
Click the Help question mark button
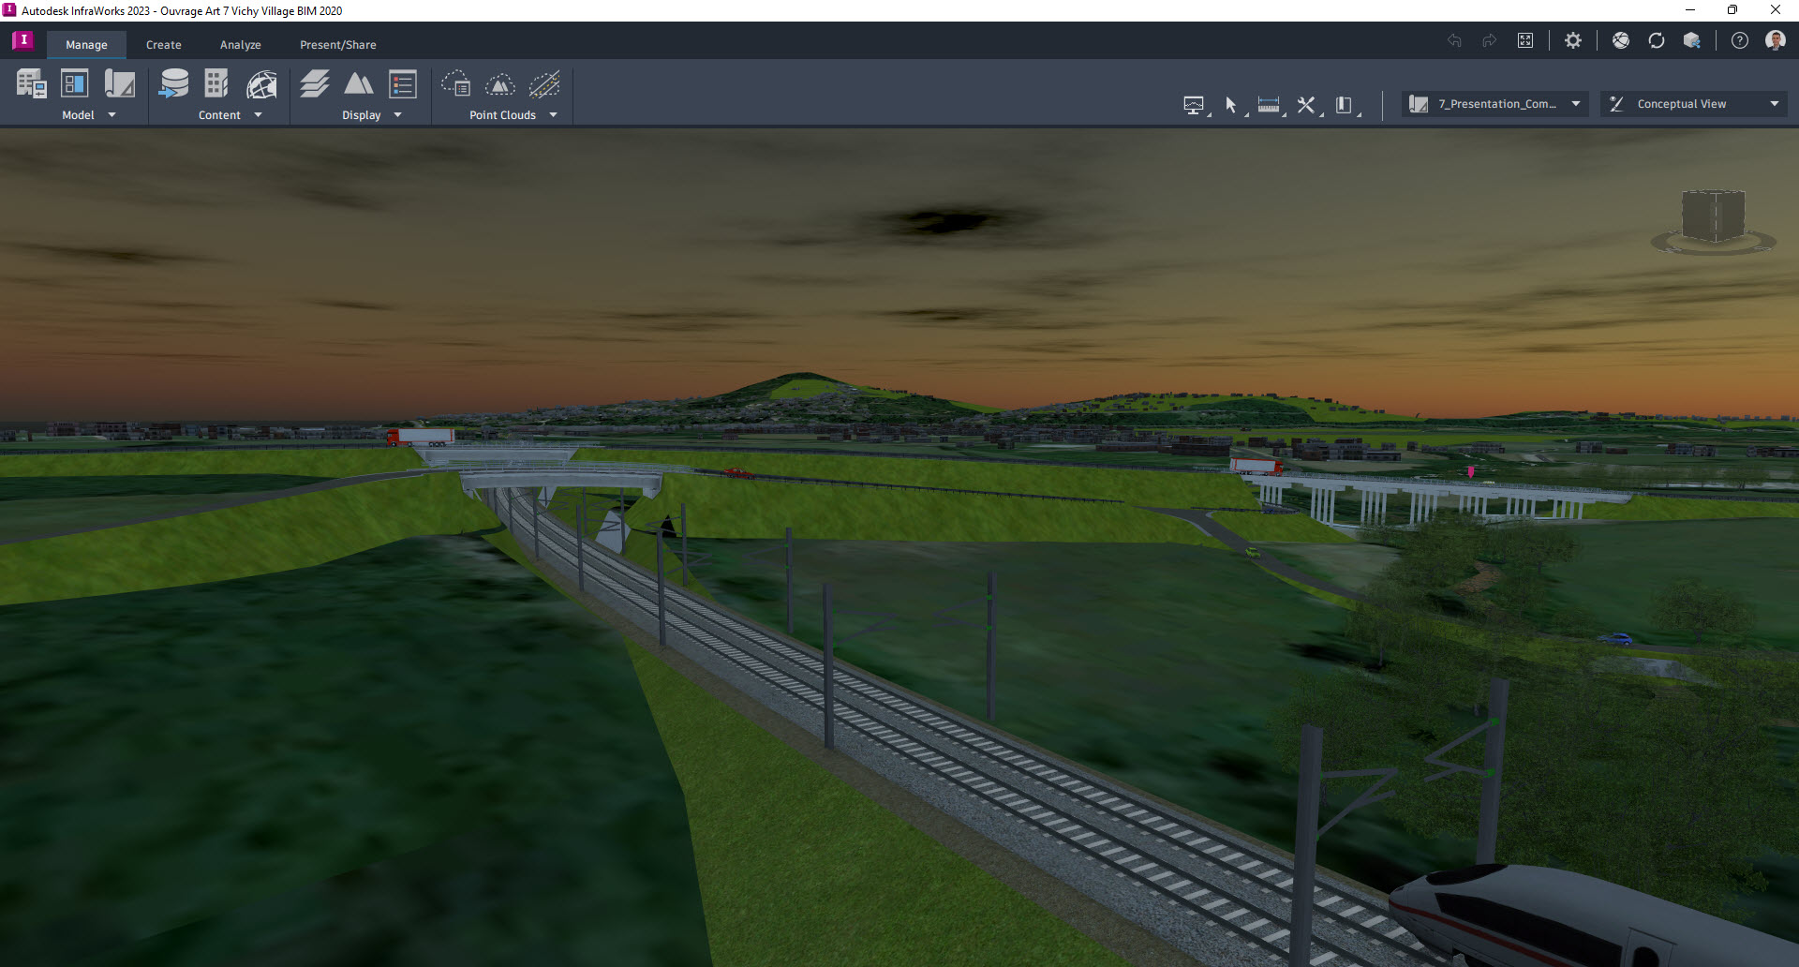(1740, 40)
